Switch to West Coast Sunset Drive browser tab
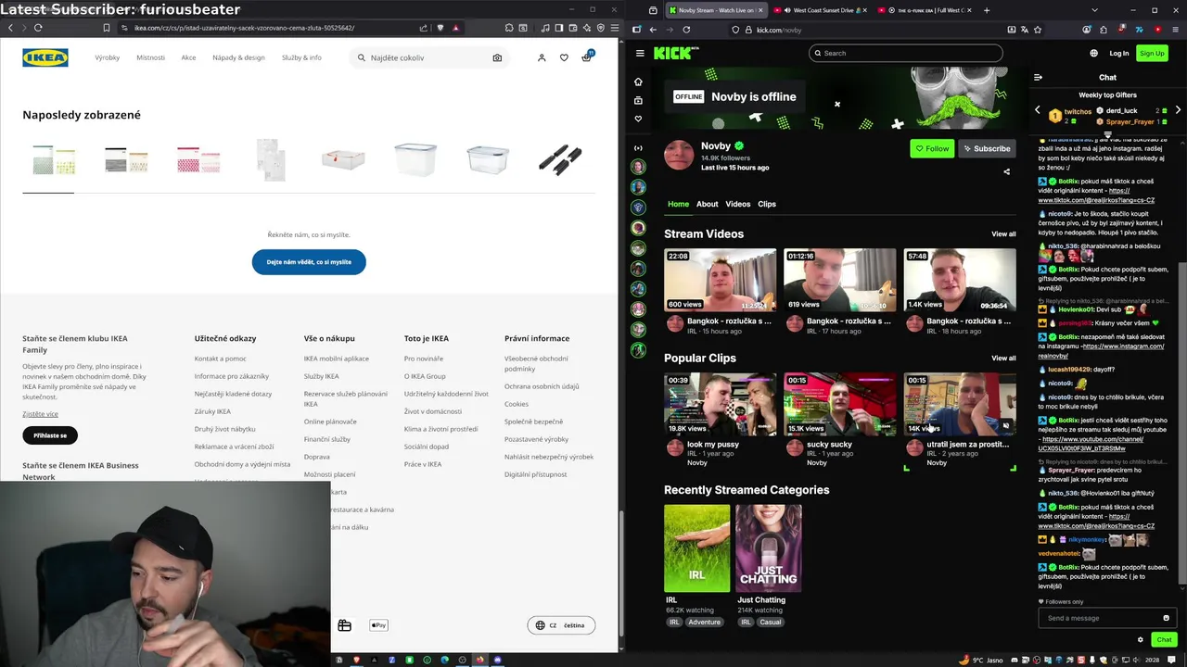 click(x=819, y=10)
